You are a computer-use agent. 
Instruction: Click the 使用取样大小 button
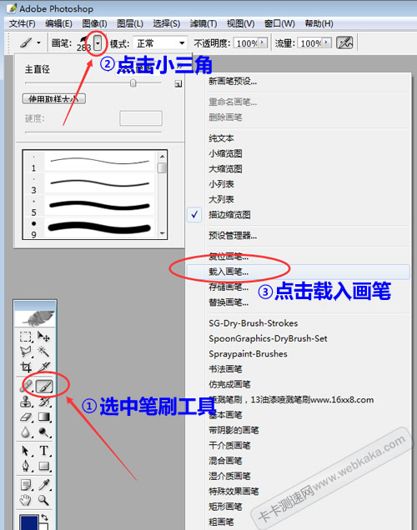pyautogui.click(x=53, y=98)
